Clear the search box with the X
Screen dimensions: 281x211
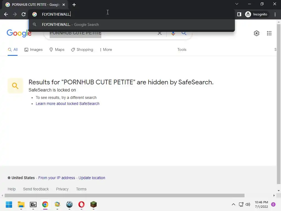pos(160,33)
